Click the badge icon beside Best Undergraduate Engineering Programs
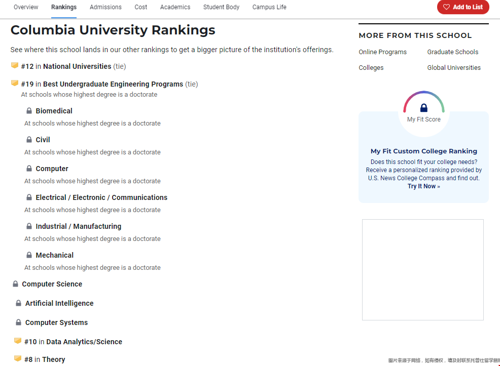Image resolution: width=500 pixels, height=366 pixels. 15,84
